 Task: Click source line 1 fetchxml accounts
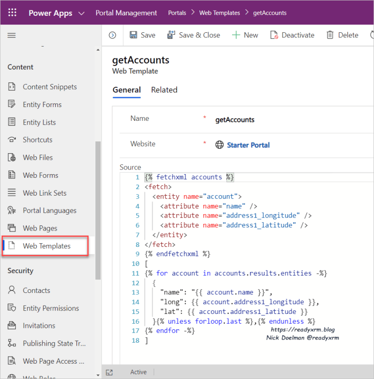189,177
